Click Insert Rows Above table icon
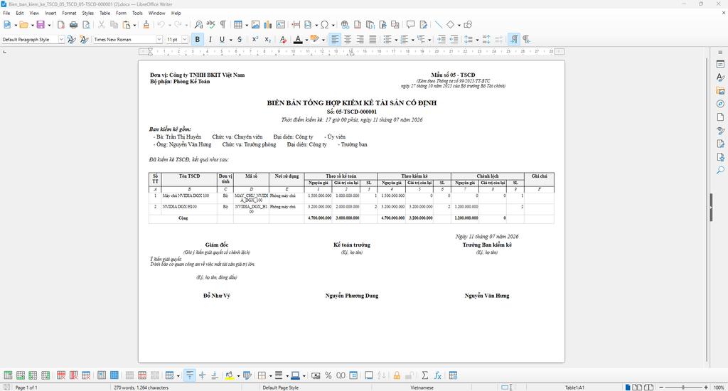Screen dimensions: 728x391 coord(8,375)
